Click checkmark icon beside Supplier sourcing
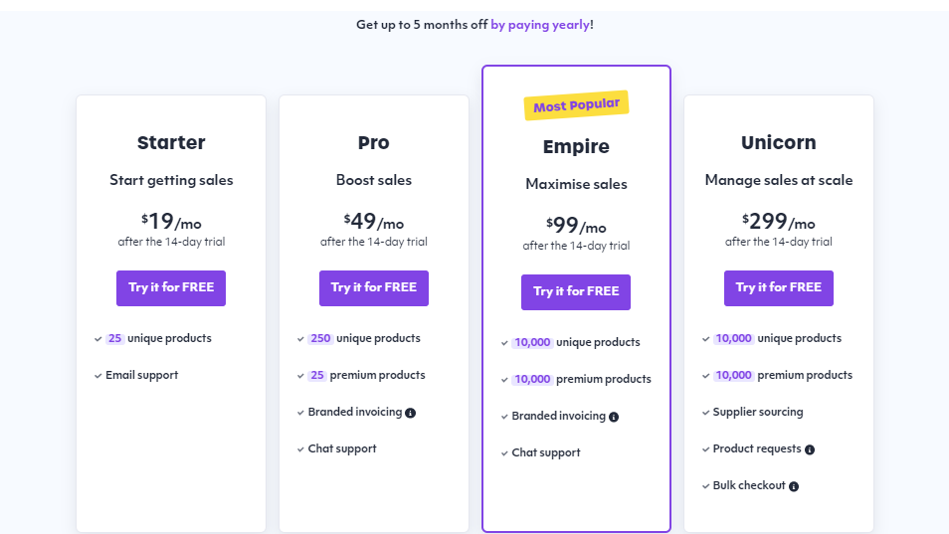The width and height of the screenshot is (949, 534). pyautogui.click(x=705, y=413)
